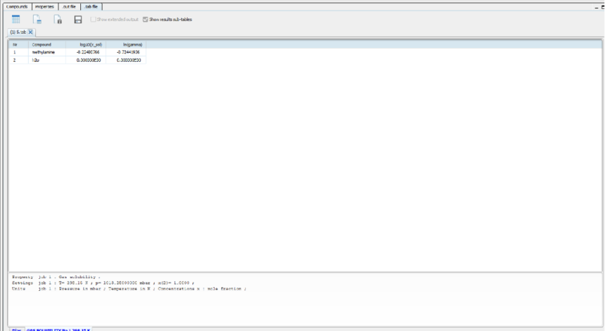Image resolution: width=605 pixels, height=331 pixels.
Task: Click the document with table icon
Action: click(x=37, y=19)
